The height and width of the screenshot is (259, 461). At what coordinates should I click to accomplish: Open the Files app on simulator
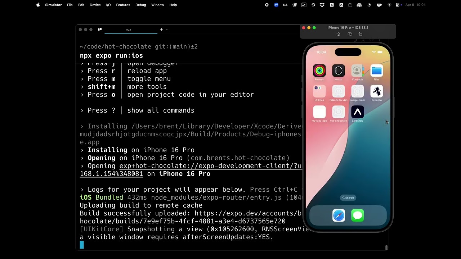[376, 71]
